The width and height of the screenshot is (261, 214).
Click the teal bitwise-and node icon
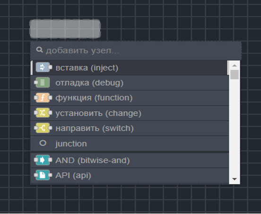point(43,160)
